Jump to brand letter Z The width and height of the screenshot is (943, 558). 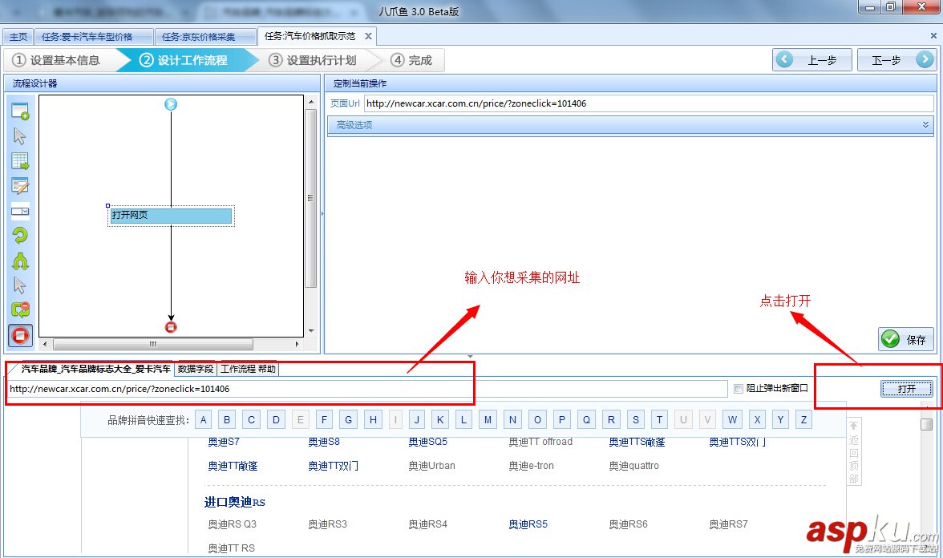(804, 420)
